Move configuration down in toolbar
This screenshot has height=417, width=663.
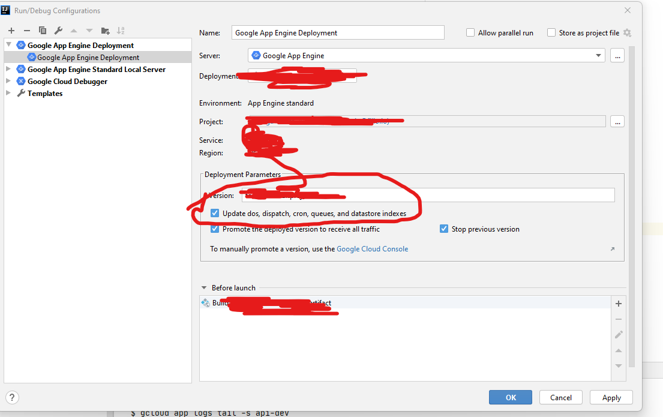[x=89, y=31]
